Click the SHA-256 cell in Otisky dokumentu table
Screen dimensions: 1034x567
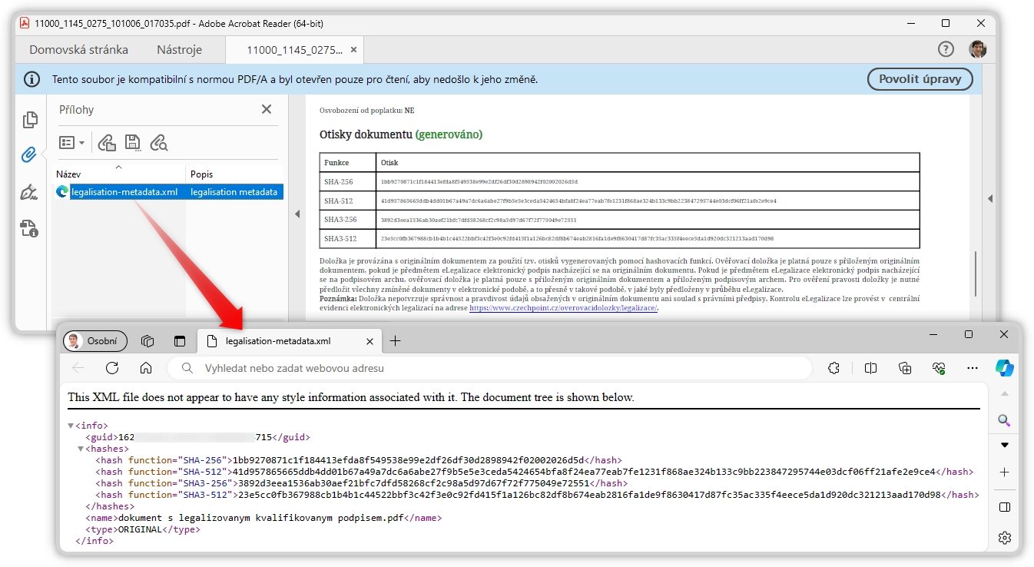pyautogui.click(x=348, y=181)
